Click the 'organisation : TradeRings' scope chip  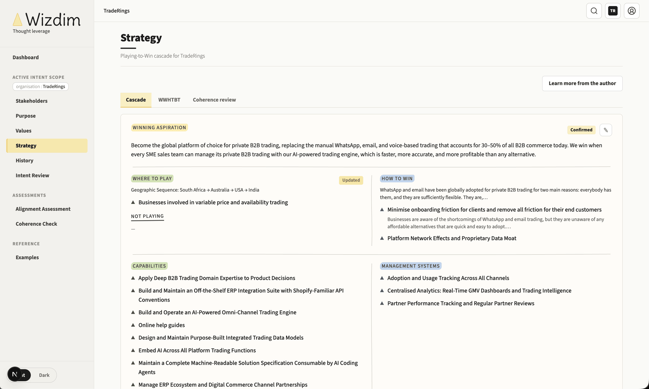[41, 87]
